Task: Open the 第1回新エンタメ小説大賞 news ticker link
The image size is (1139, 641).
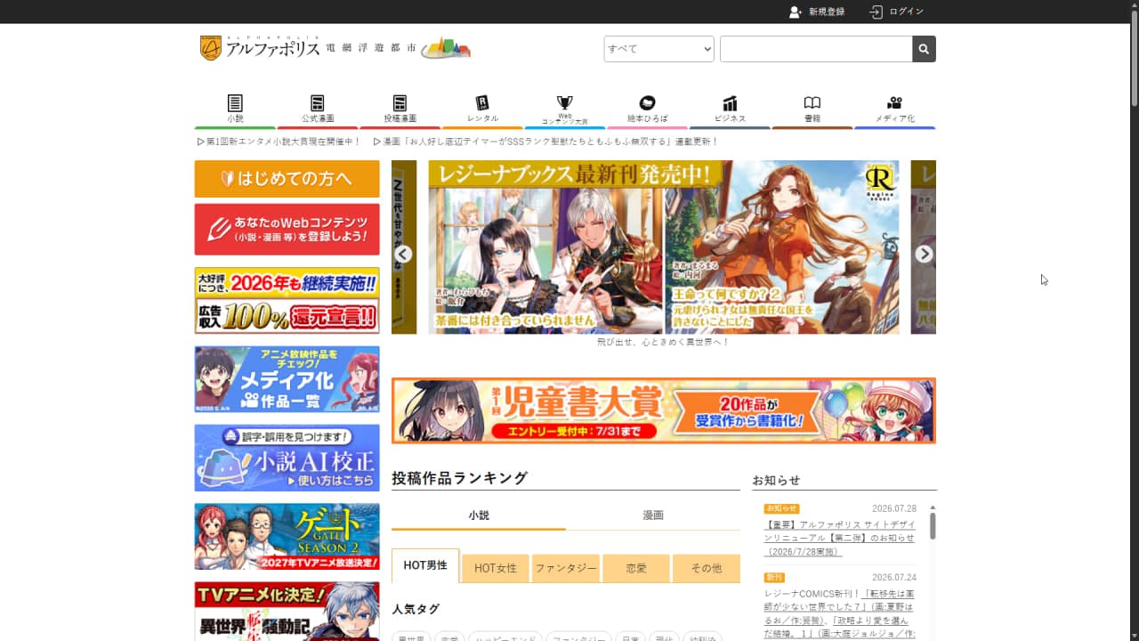Action: (279, 142)
